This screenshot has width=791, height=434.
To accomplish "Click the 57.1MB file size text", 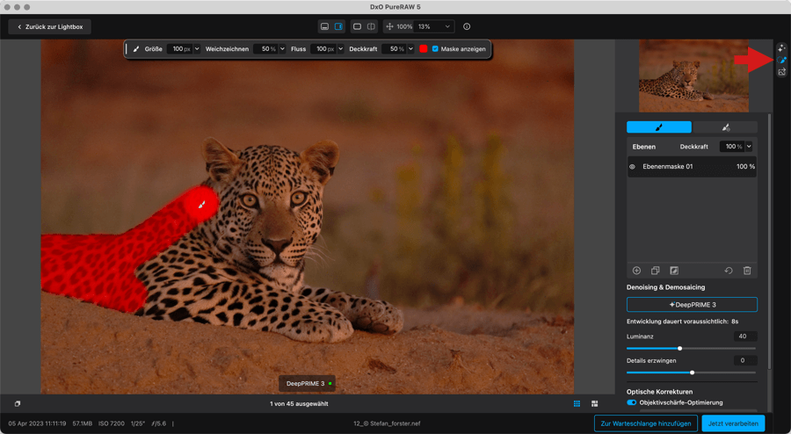I will point(83,423).
